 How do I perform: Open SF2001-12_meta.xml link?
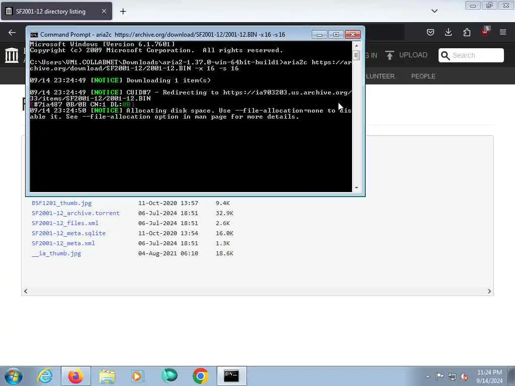coord(63,243)
